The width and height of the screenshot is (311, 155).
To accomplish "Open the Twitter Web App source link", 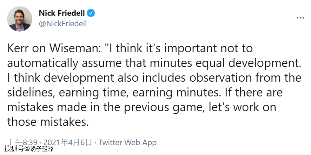I will (127, 142).
